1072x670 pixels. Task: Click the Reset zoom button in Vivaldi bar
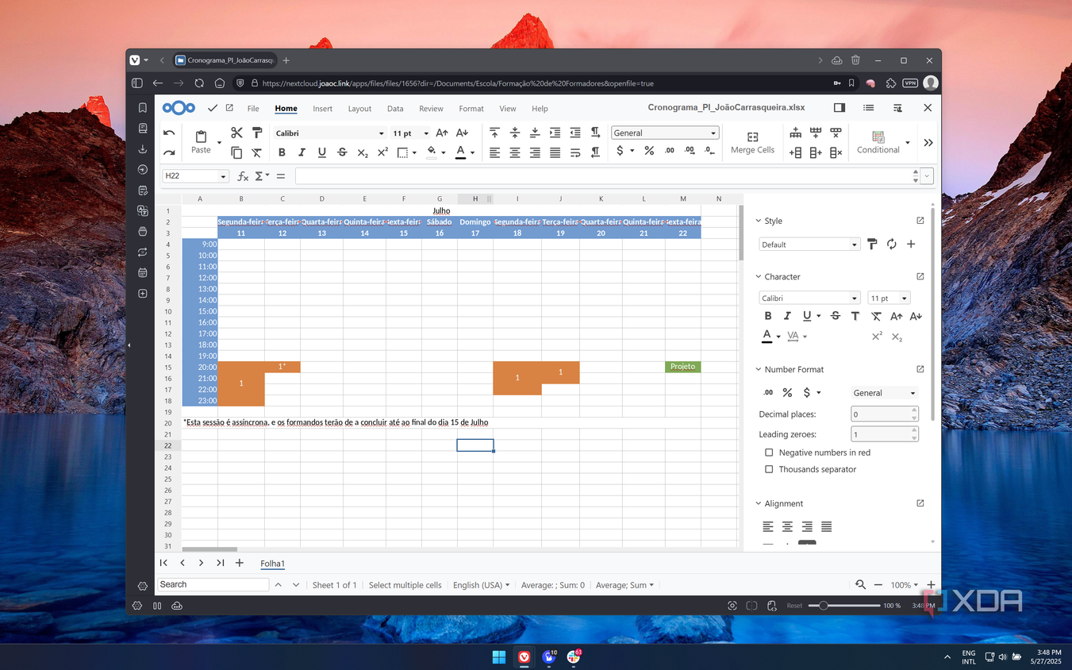click(794, 606)
